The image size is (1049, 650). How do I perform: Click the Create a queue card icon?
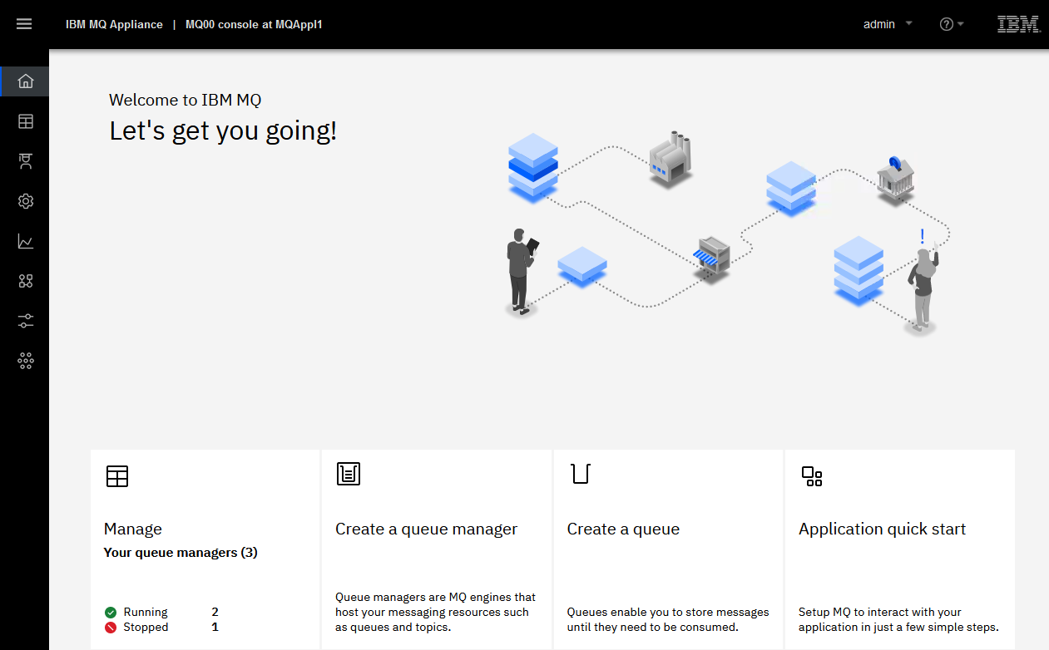click(580, 474)
